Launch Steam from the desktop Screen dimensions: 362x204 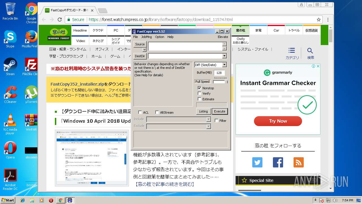(10, 67)
